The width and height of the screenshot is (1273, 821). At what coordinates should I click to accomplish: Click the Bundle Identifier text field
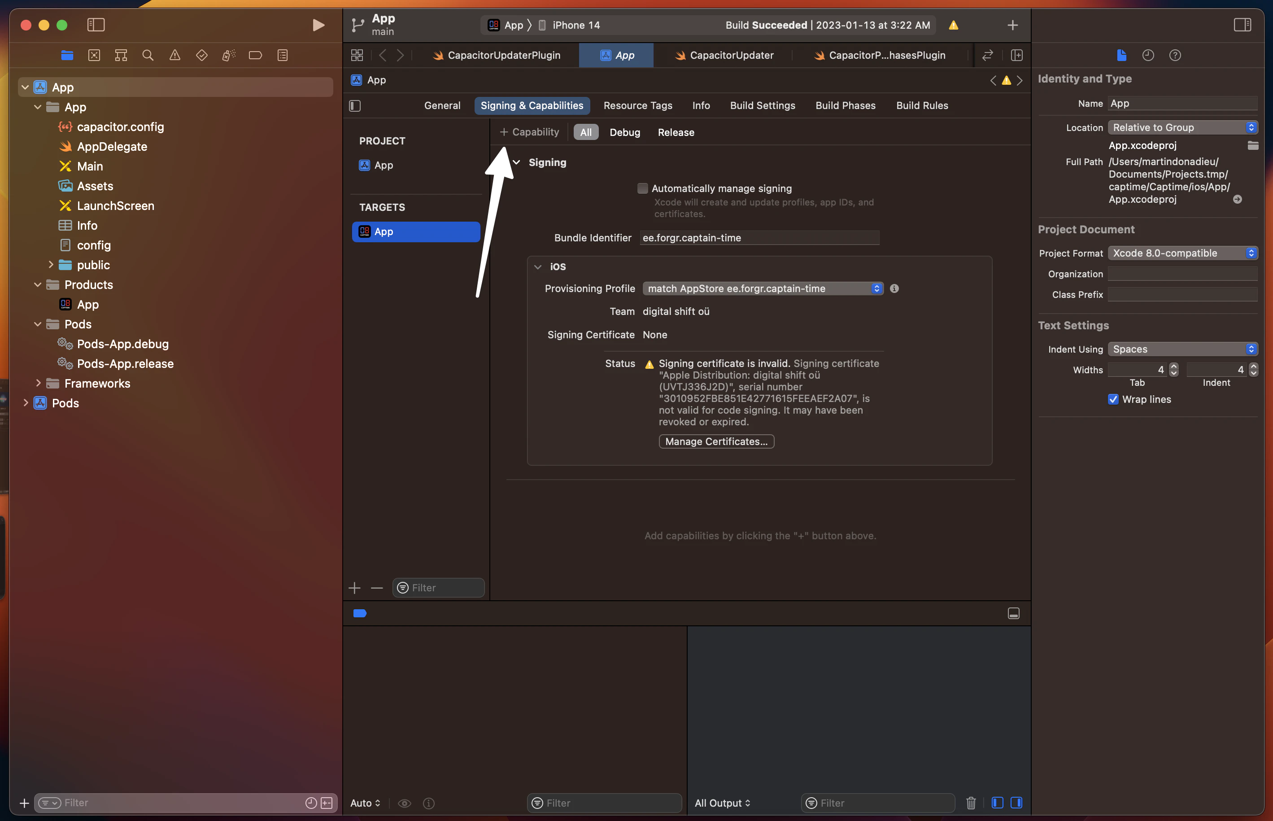[x=759, y=238]
